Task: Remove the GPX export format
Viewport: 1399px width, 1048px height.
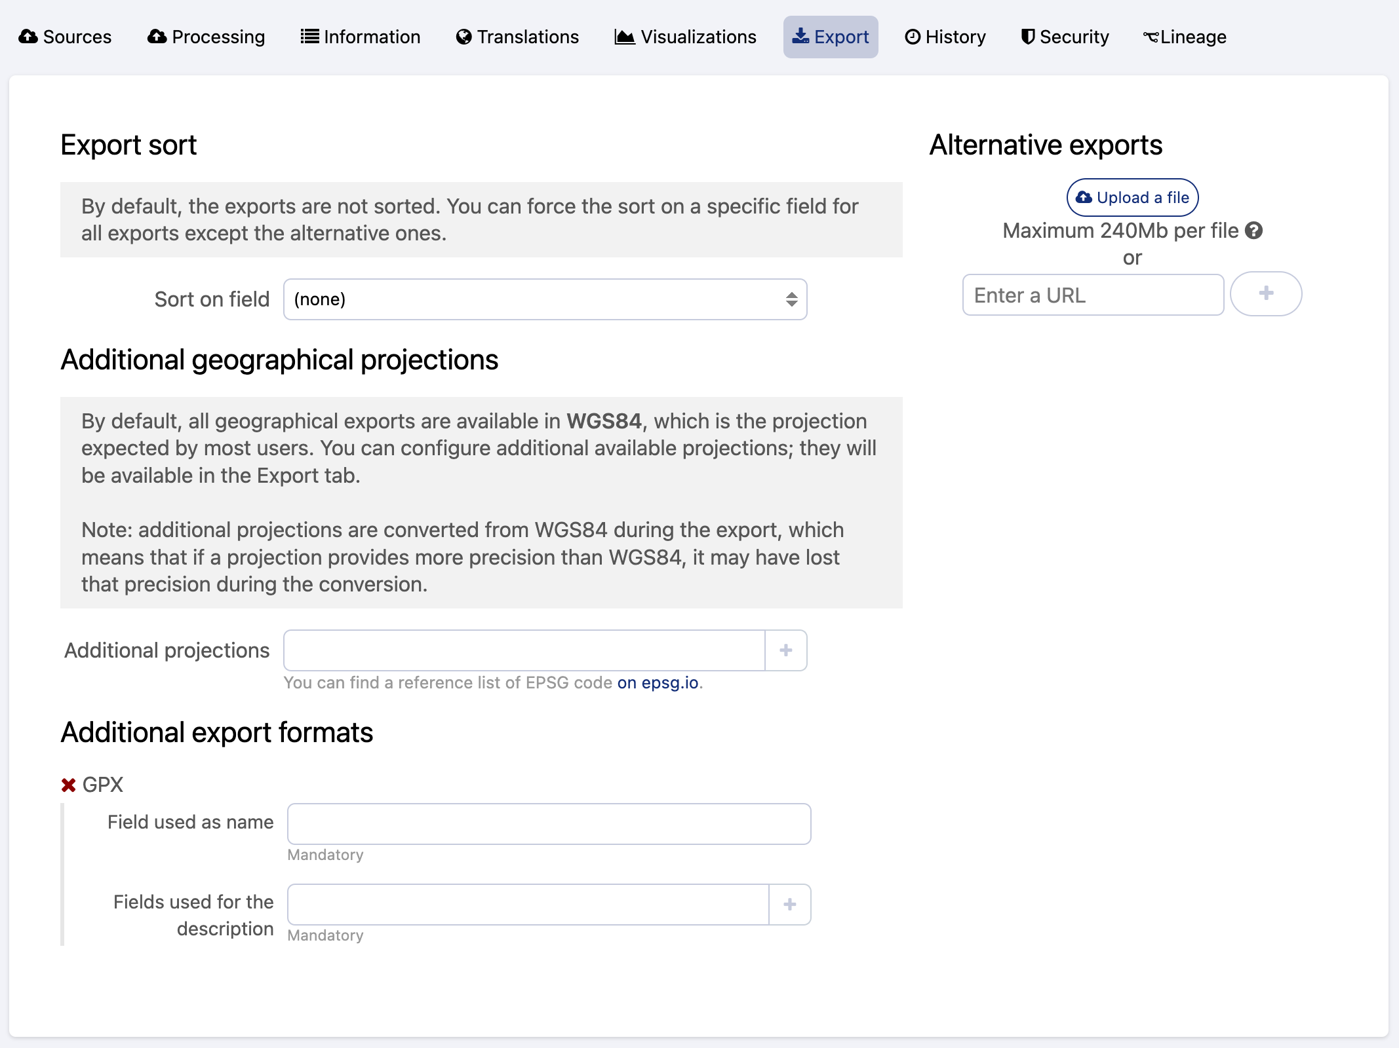Action: (x=68, y=785)
